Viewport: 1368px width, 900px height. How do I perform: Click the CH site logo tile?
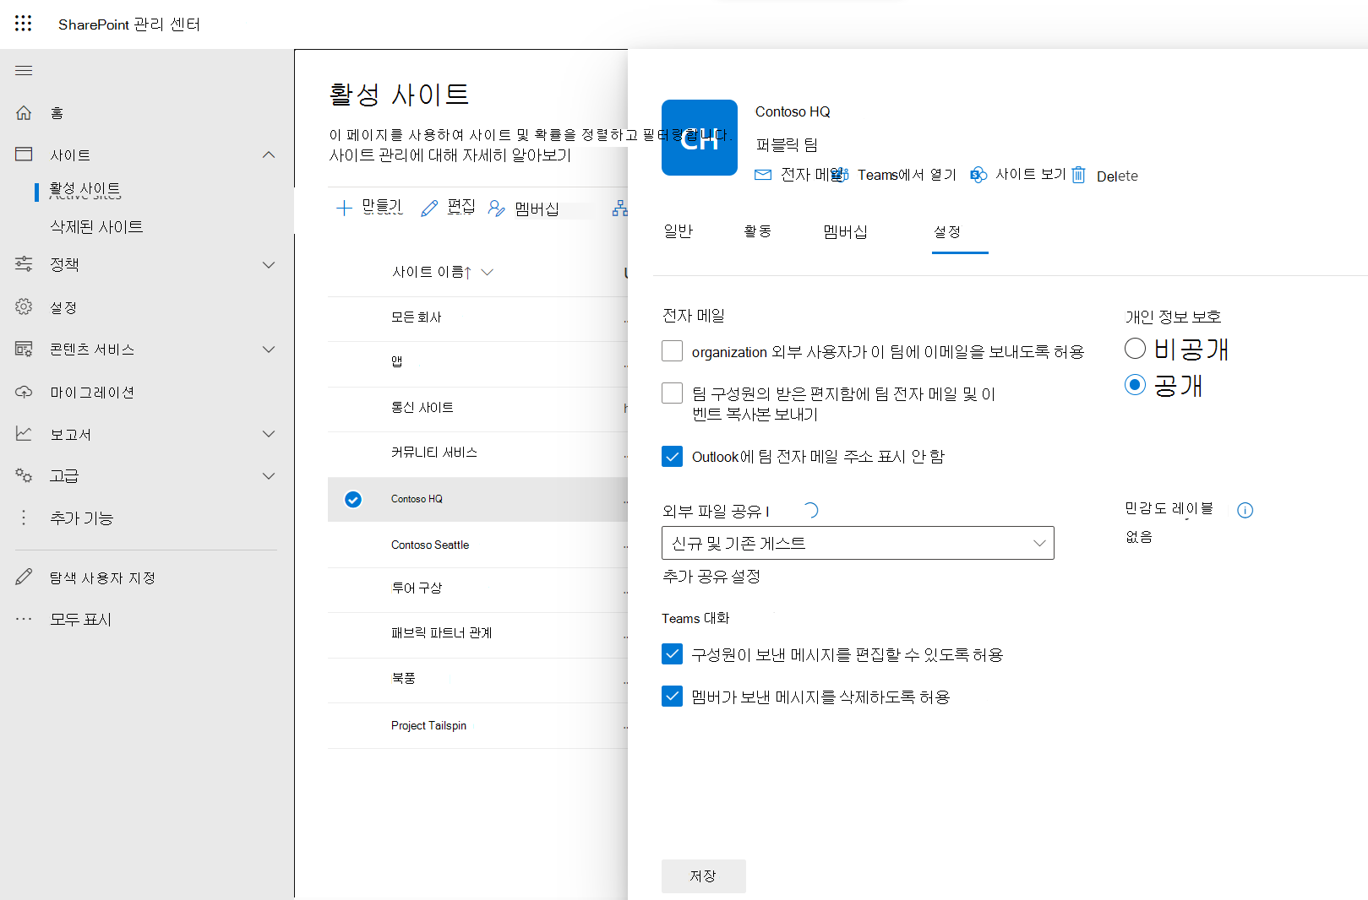click(x=700, y=138)
